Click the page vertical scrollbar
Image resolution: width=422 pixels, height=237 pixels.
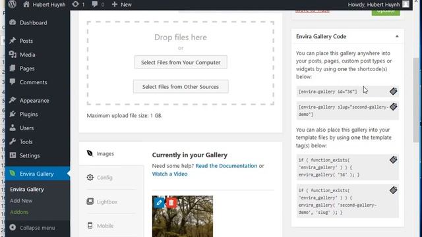(416, 99)
